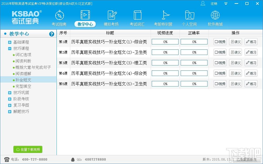
Task: Select lesson title 补全短文(1)-综合类
Action: tap(109, 42)
